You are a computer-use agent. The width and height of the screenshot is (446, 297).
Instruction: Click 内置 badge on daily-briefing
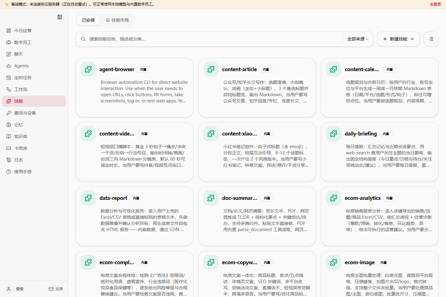click(386, 134)
